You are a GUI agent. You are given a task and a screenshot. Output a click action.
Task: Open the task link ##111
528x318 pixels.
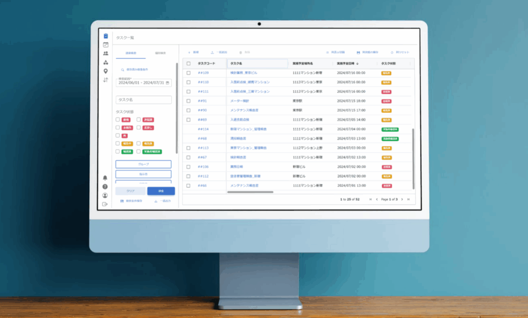203,92
